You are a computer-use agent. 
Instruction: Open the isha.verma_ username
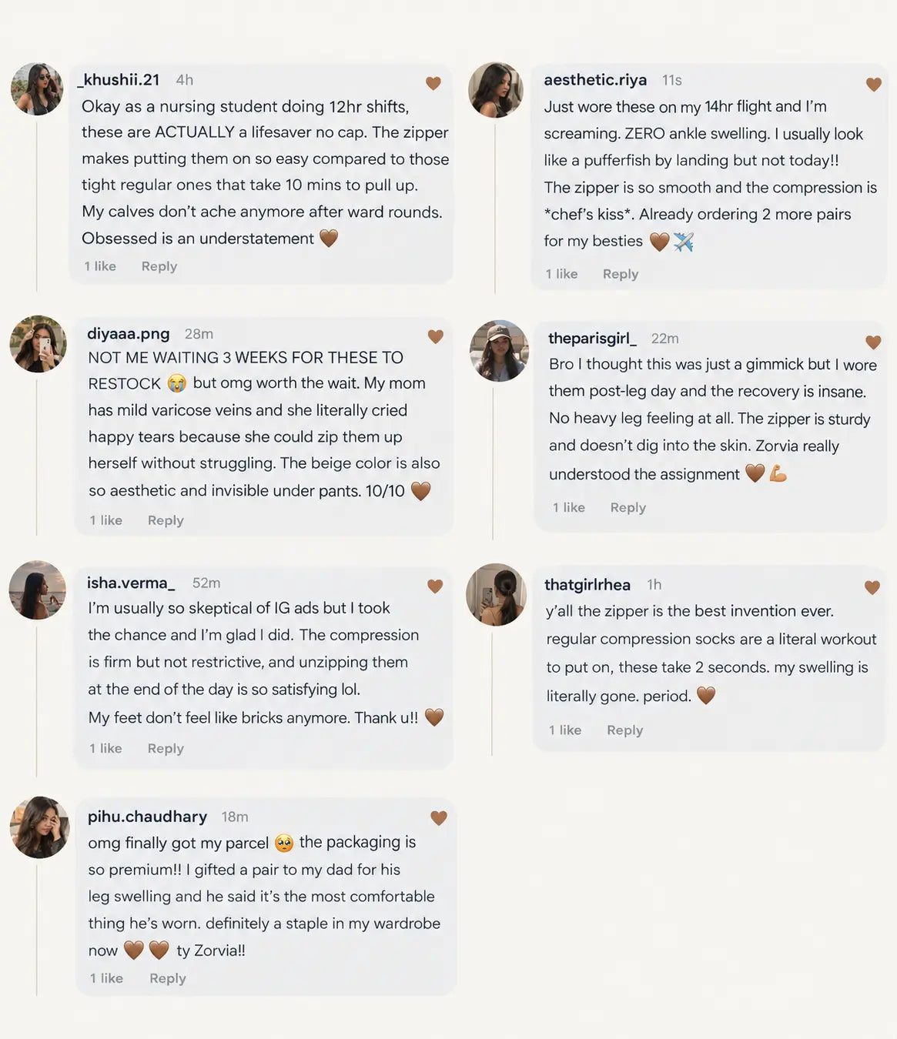131,583
